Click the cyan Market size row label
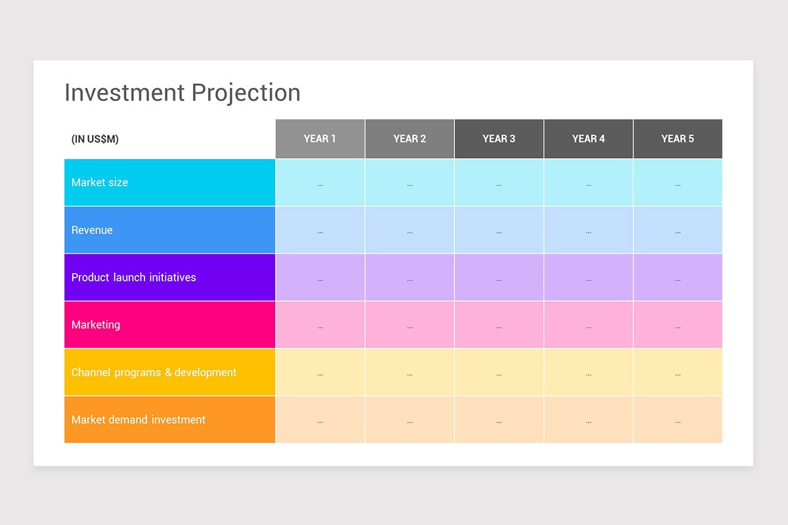Viewport: 788px width, 525px height. coord(169,182)
